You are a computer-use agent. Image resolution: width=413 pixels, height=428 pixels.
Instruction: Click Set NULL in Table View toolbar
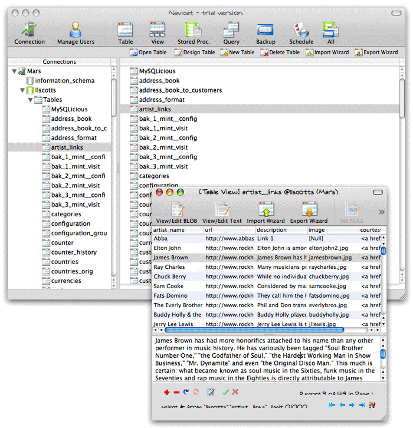352,213
